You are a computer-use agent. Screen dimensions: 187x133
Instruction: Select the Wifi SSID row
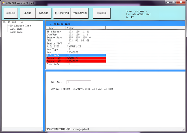pos(53,46)
